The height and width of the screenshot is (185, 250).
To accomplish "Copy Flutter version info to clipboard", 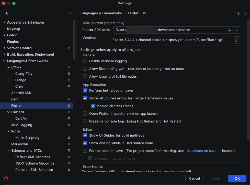I will click(237, 40).
